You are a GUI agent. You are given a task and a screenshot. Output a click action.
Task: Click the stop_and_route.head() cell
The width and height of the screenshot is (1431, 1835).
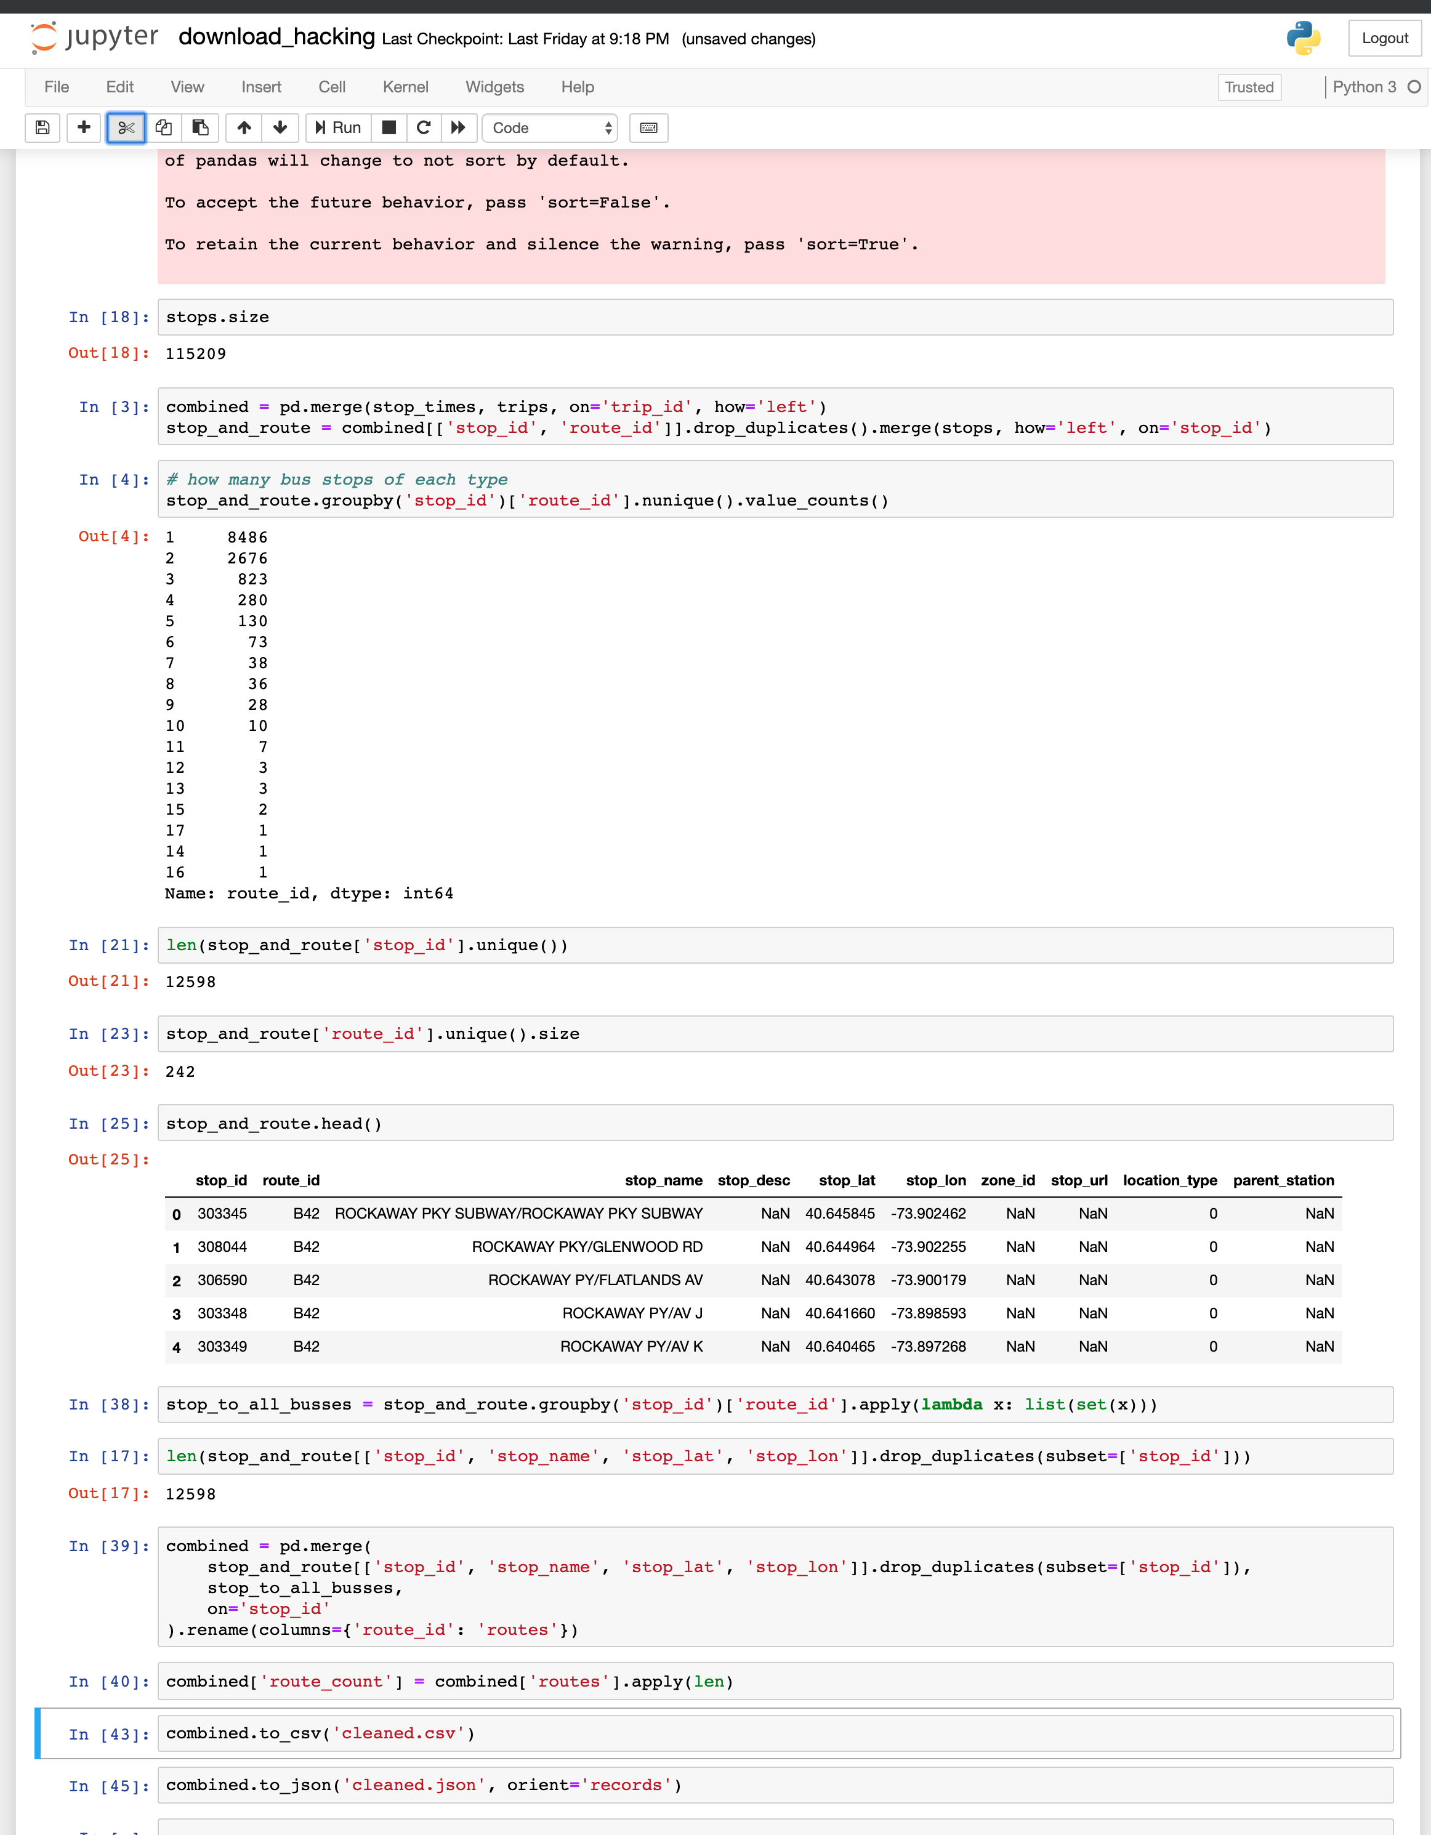click(x=775, y=1123)
